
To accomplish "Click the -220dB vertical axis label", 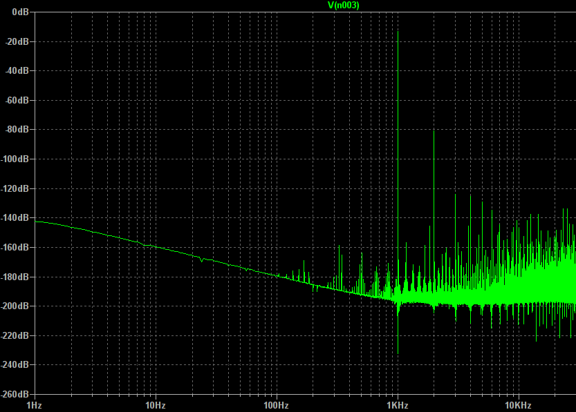I will 15,335.
